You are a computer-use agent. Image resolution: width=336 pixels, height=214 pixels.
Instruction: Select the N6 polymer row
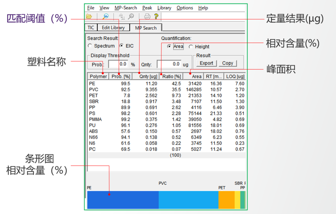[167, 143]
